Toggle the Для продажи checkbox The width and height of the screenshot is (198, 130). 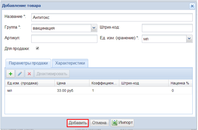pyautogui.click(x=37, y=48)
